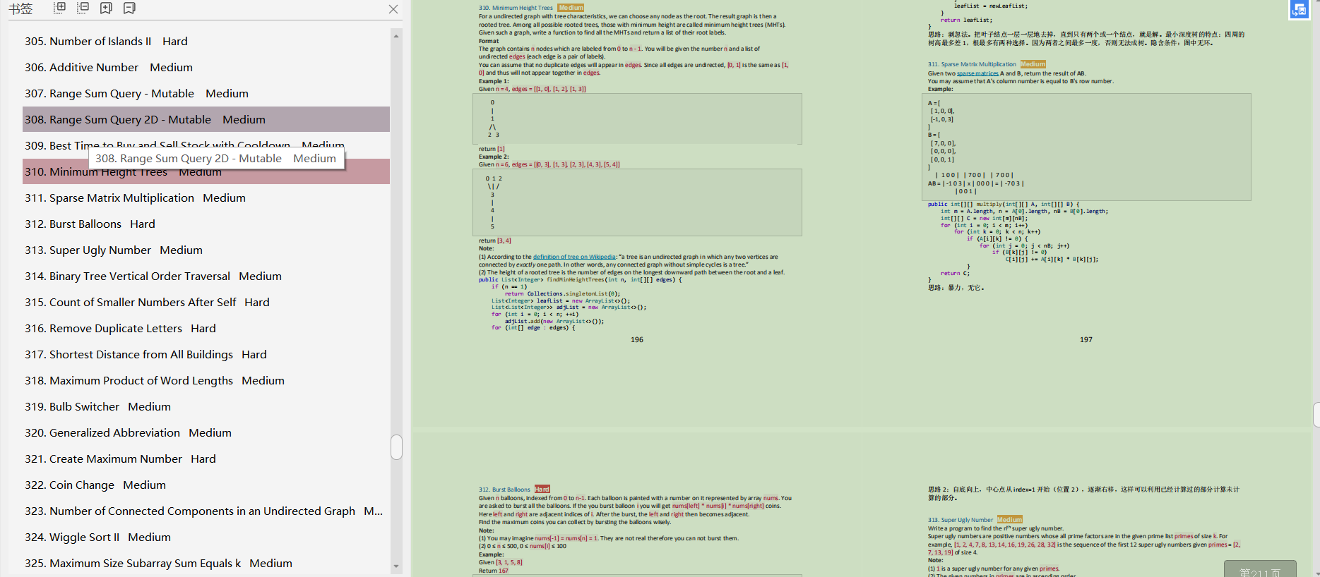The image size is (1320, 577).
Task: Click the bookmark list scroll-up arrow
Action: tap(396, 36)
